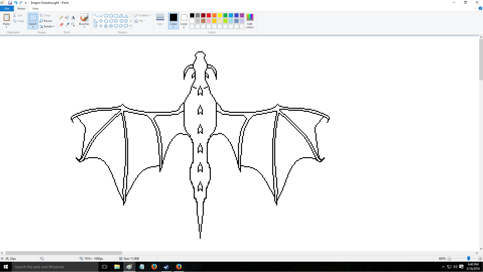
Task: Open Paint Help question mark icon
Action: click(x=480, y=8)
